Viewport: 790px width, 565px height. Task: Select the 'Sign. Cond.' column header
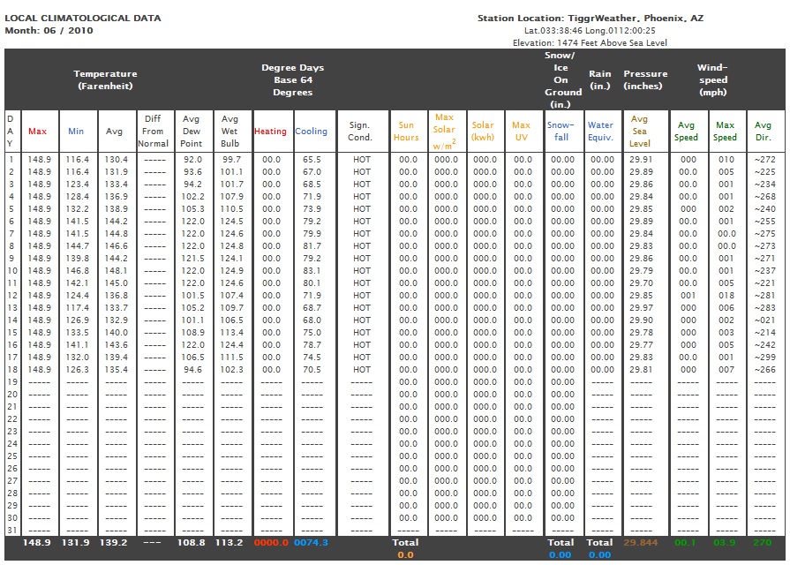click(x=360, y=131)
